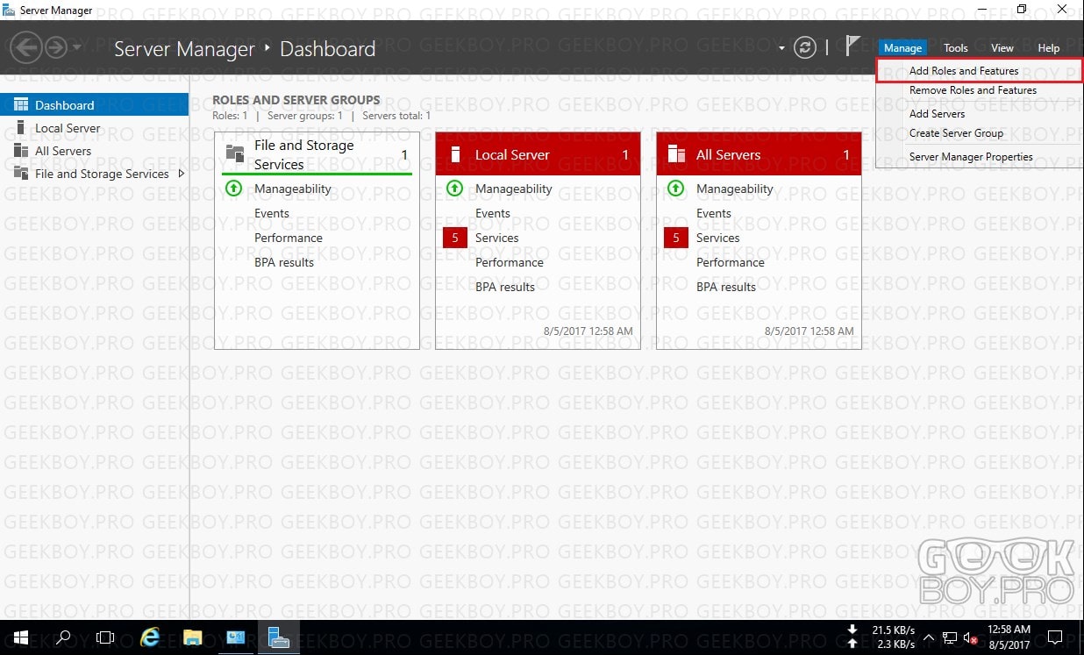1084x655 pixels.
Task: Refresh the Server Manager dashboard
Action: [804, 48]
